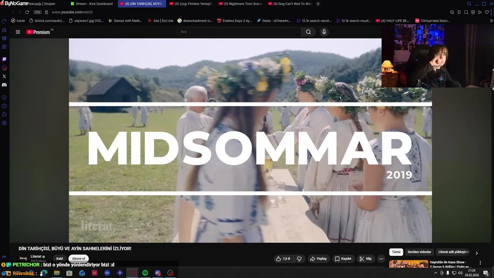Open tab search magnifier in title bar
494x278 pixels.
point(469,4)
